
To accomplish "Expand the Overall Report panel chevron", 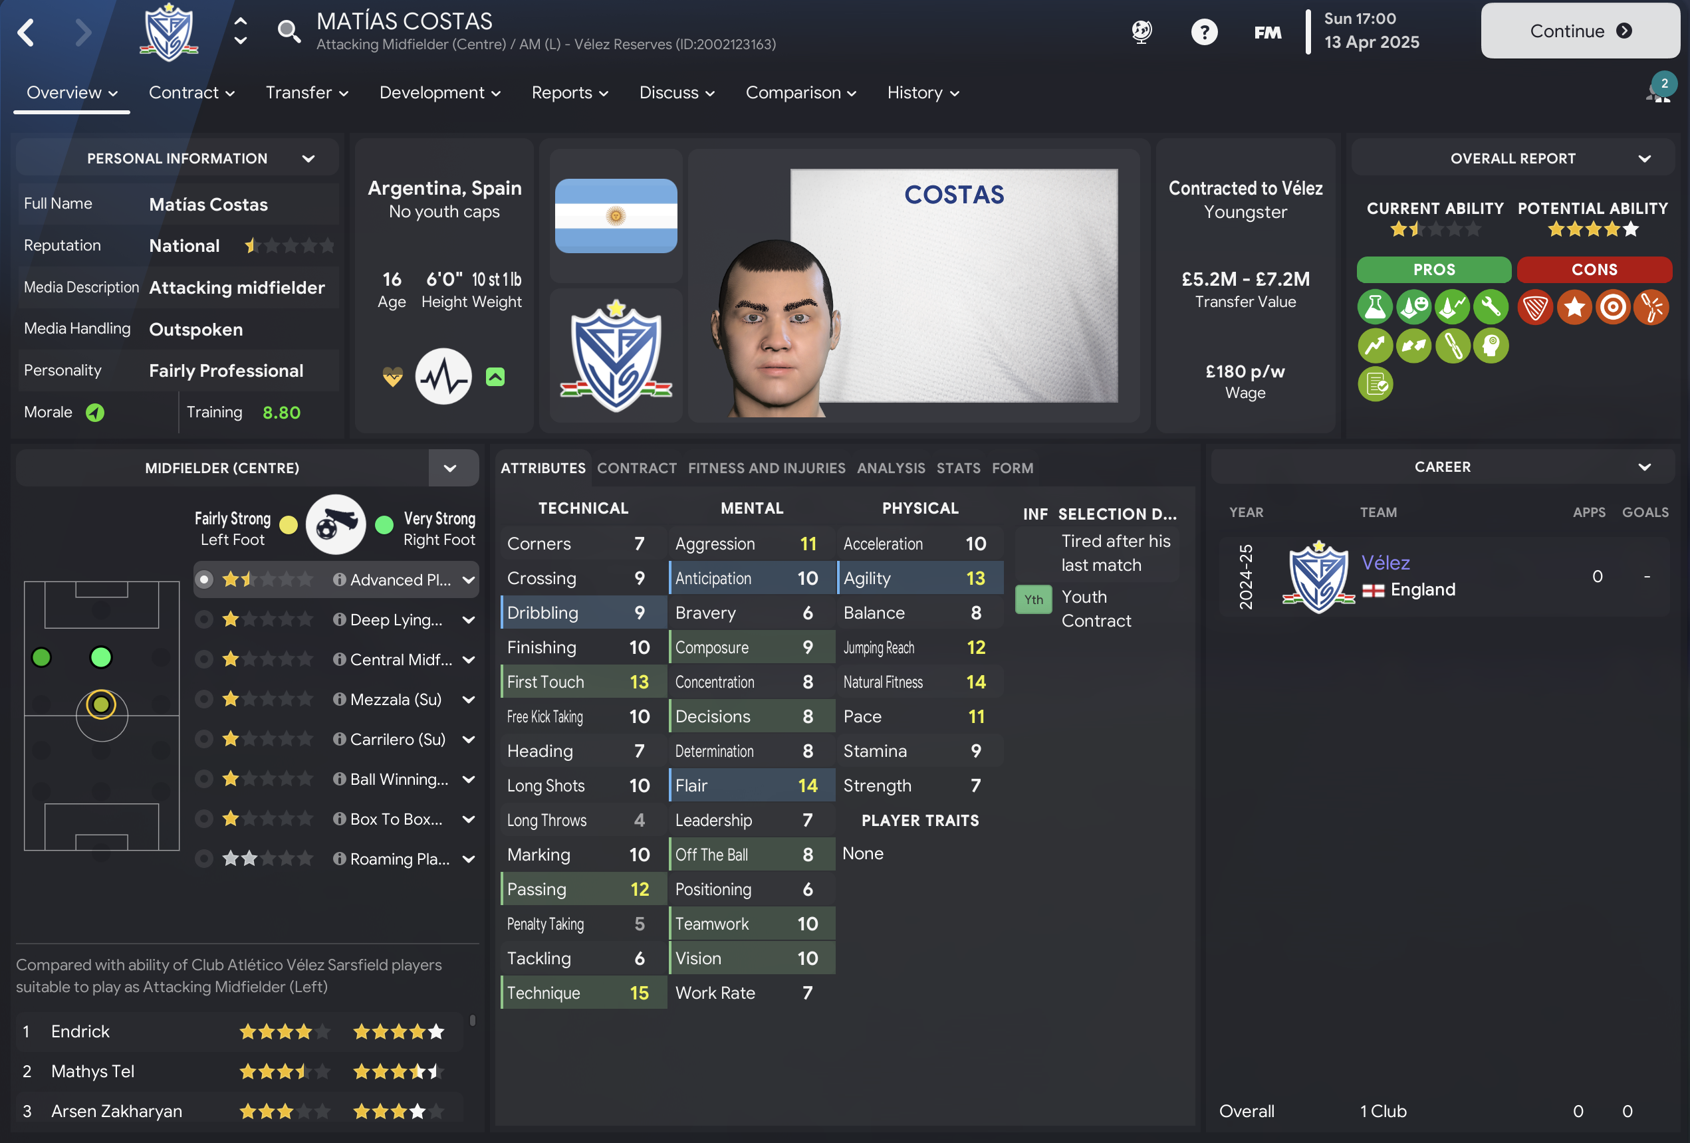I will coord(1645,159).
